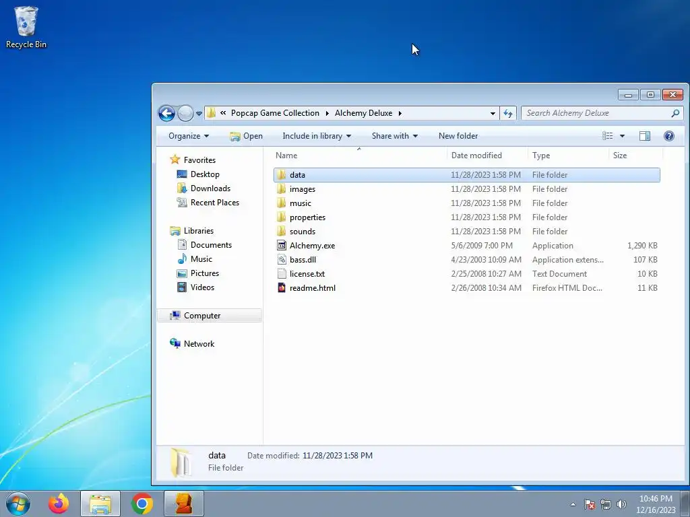Click the magnifier icon in search box
Screen dimensions: 690x517
(675, 113)
